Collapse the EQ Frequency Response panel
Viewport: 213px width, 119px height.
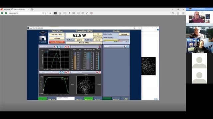pos(66,72)
